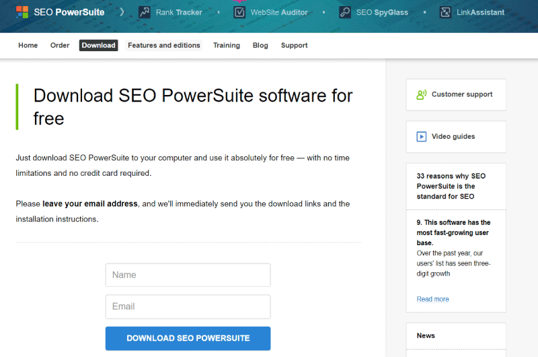Click the Video guides play icon
The image size is (538, 357).
pyautogui.click(x=422, y=137)
